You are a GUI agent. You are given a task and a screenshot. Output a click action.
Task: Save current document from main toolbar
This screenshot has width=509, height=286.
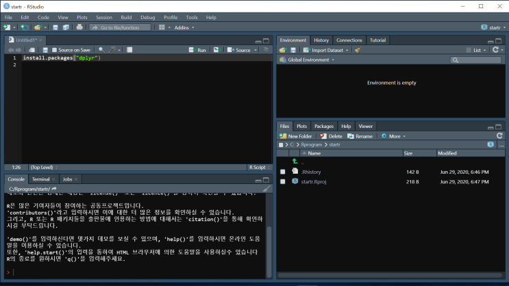[55, 27]
